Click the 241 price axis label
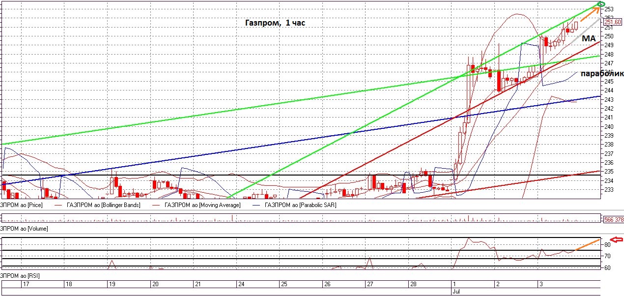This screenshot has height=296, width=624. 608,118
